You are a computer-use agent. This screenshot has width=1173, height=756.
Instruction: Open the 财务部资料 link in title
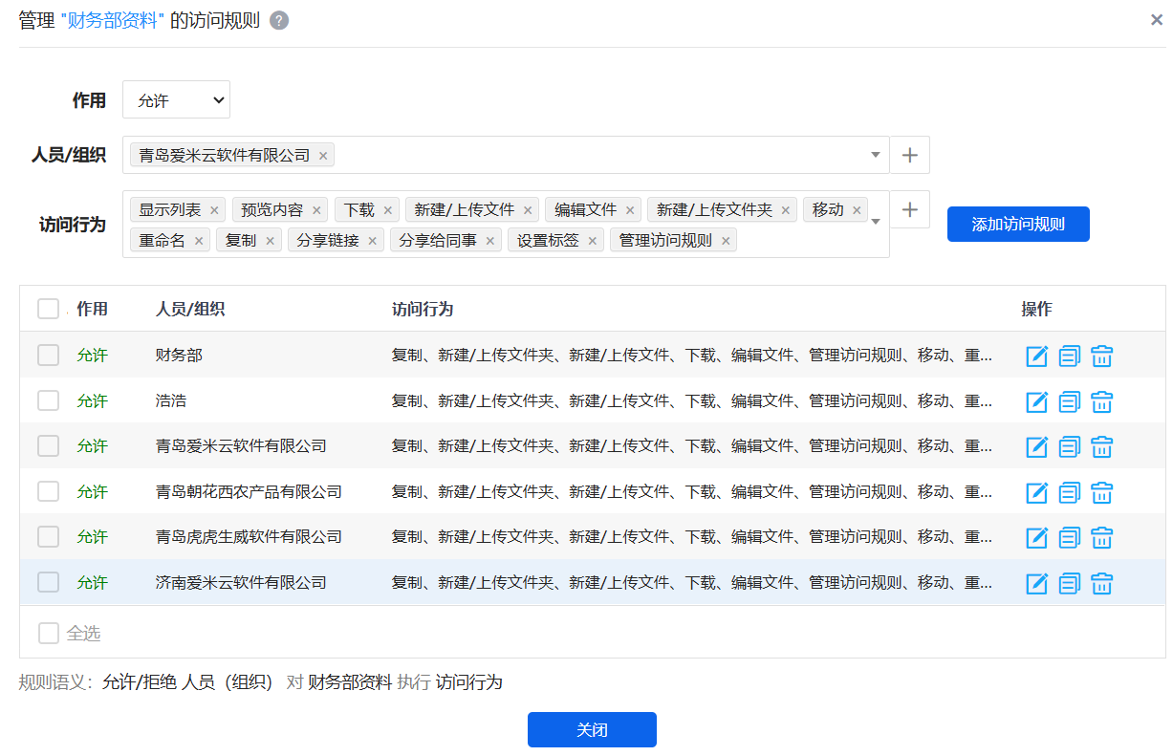point(112,21)
